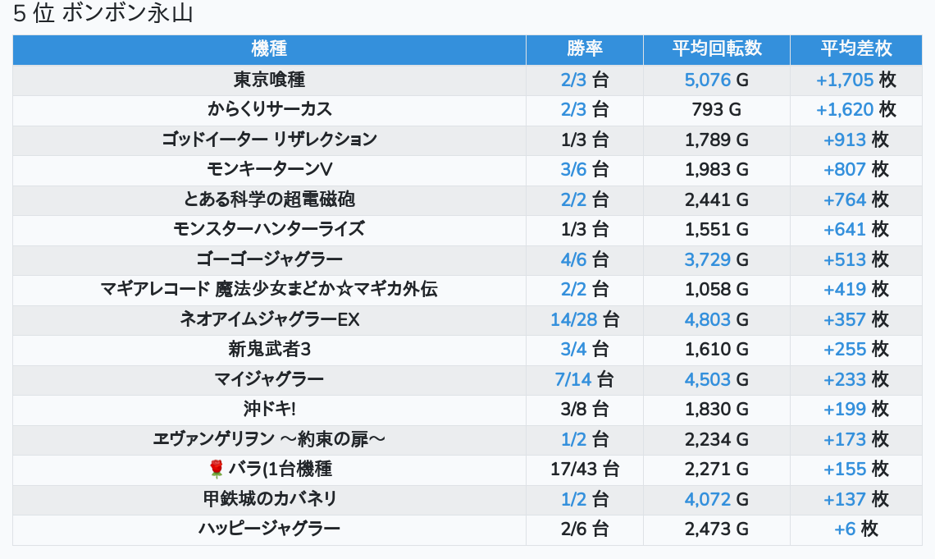
Task: Click the 5,076 average spins link
Action: click(x=707, y=80)
